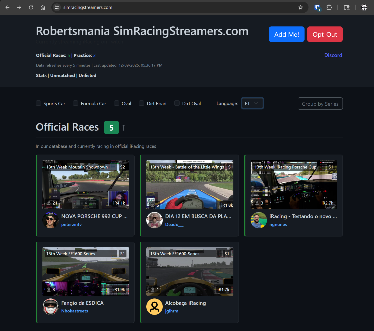Bookmark this page with the star icon

point(300,7)
